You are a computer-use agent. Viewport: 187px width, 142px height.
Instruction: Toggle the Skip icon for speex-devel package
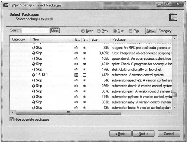[x=34, y=58]
